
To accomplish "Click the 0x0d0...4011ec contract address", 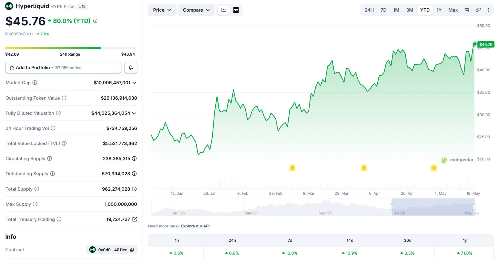I will (113, 250).
